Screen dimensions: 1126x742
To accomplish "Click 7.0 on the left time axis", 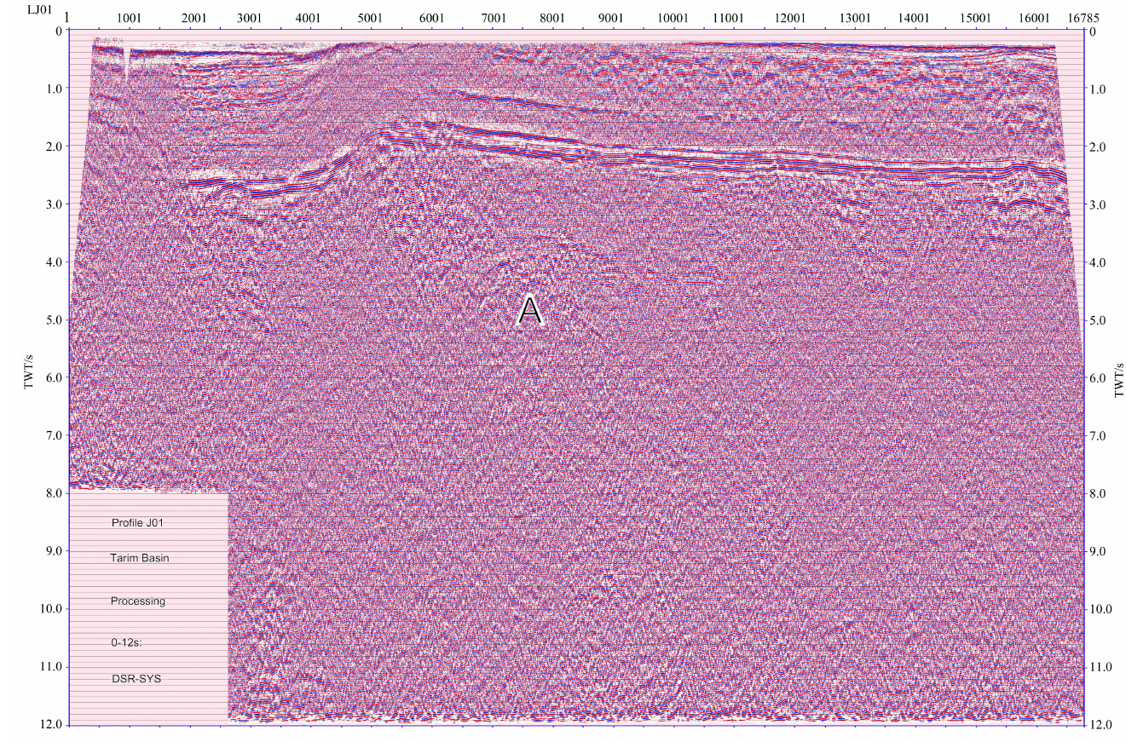I will tap(52, 435).
